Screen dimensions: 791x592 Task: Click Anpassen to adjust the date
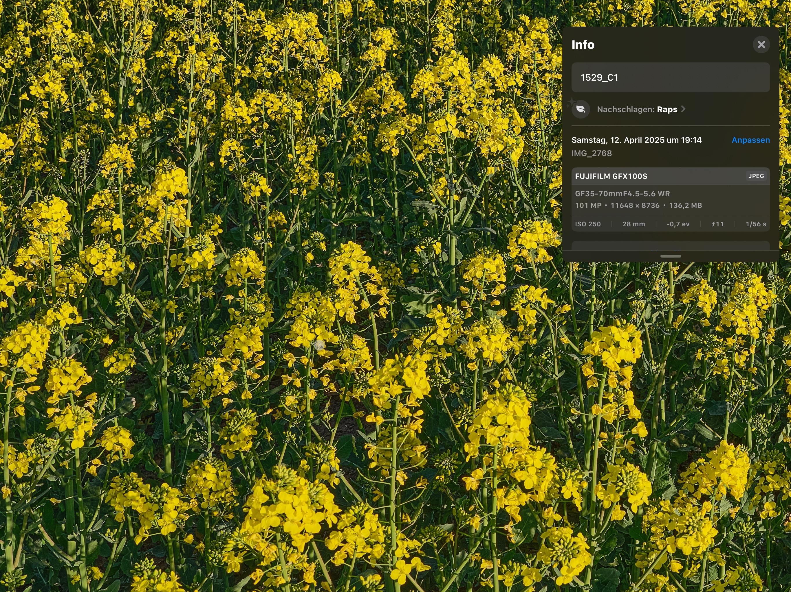750,140
